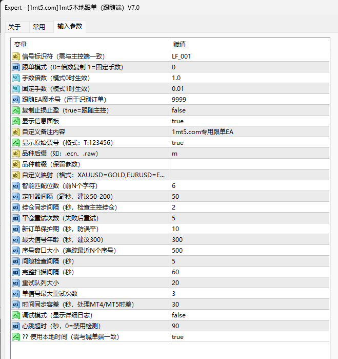Click the integer icon next to 跟单模式

click(x=15, y=67)
